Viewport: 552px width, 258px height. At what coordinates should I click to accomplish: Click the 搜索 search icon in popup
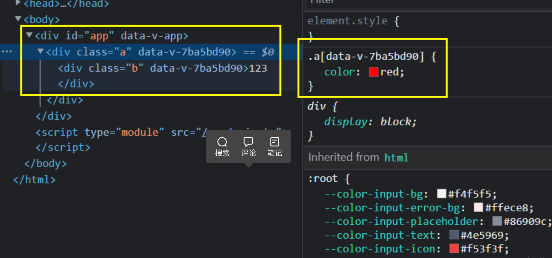coord(222,142)
